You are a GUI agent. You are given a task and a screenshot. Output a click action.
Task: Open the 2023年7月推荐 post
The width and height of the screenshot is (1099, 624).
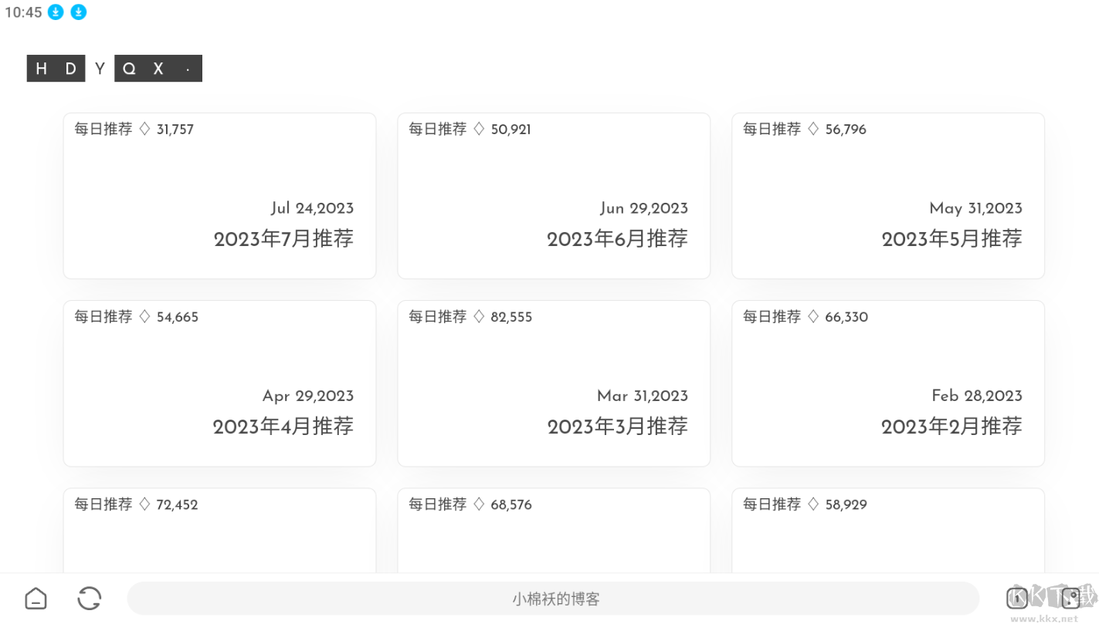tap(284, 239)
